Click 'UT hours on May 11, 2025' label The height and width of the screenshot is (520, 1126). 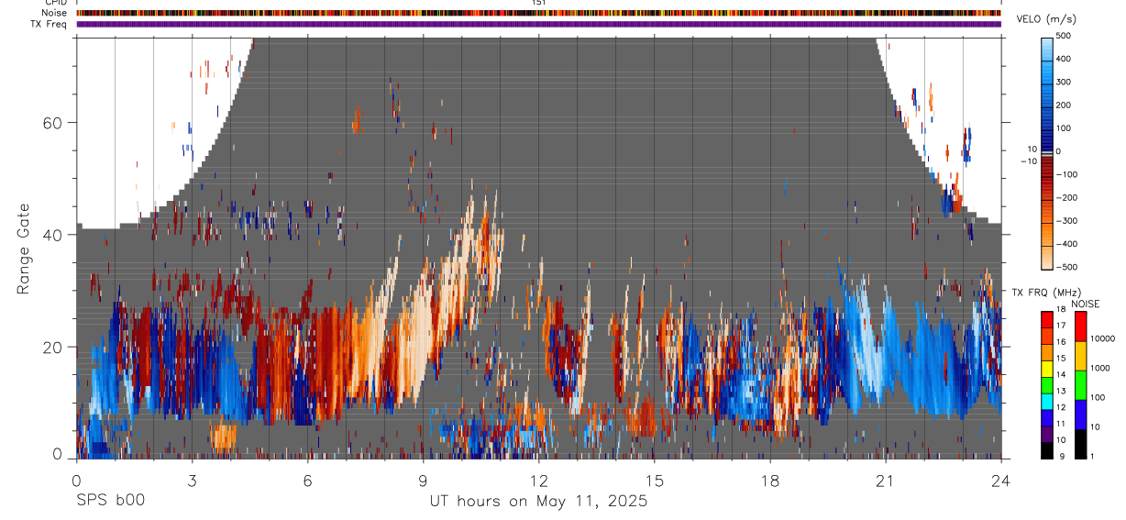pos(539,502)
